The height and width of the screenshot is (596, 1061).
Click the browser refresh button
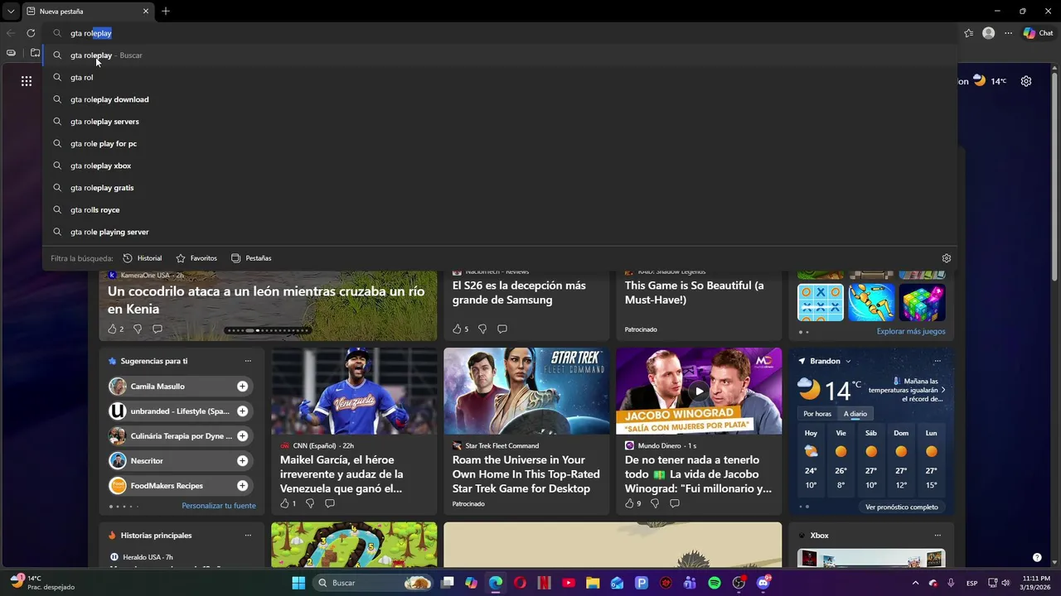coord(31,33)
